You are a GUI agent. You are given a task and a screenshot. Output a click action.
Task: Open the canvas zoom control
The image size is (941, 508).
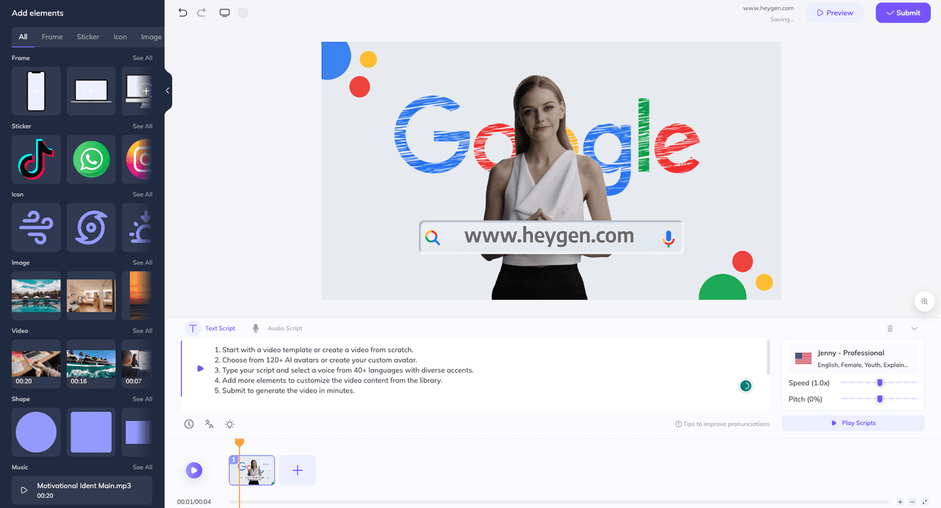(925, 301)
